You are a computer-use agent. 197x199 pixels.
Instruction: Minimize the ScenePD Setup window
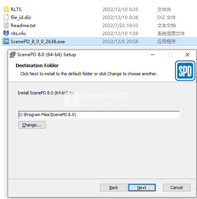click(x=153, y=55)
